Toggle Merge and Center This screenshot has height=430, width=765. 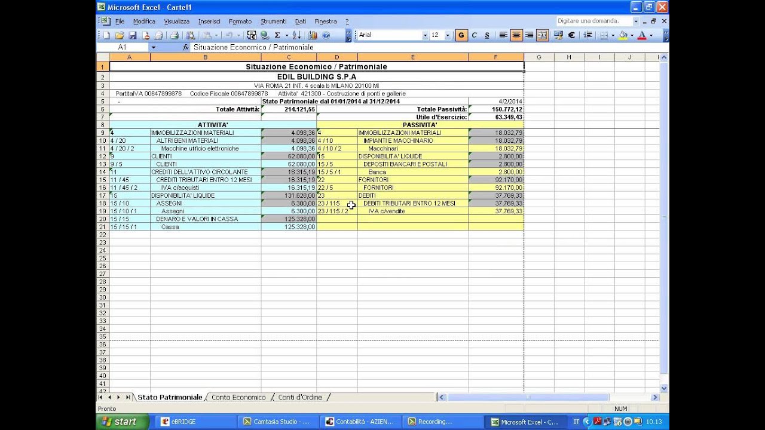[543, 35]
